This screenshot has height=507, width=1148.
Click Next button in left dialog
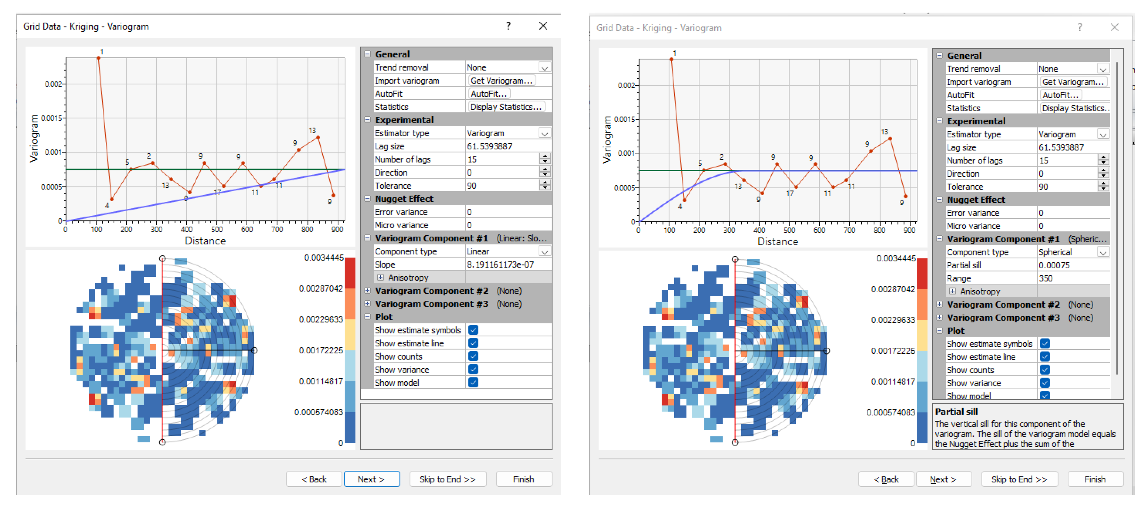(371, 479)
